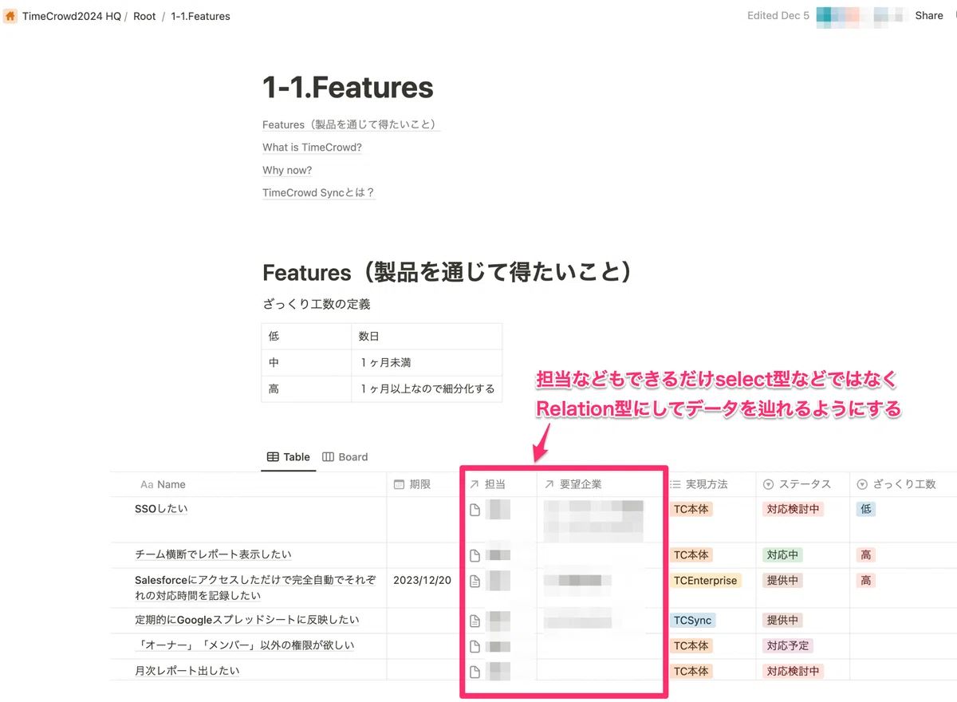Click the 対応中 status tag

[x=782, y=554]
